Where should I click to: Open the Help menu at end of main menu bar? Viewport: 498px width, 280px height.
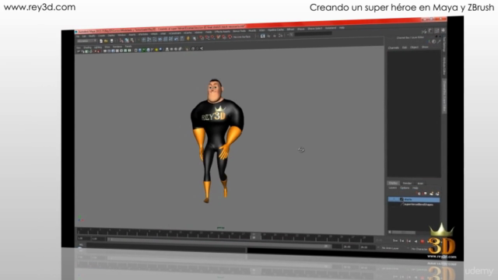[342, 28]
